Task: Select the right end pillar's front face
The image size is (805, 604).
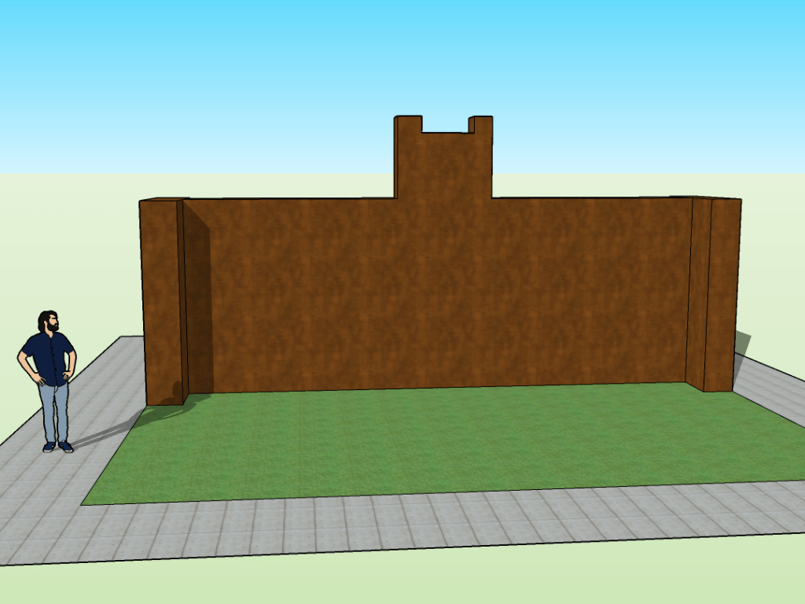Action: coord(722,295)
